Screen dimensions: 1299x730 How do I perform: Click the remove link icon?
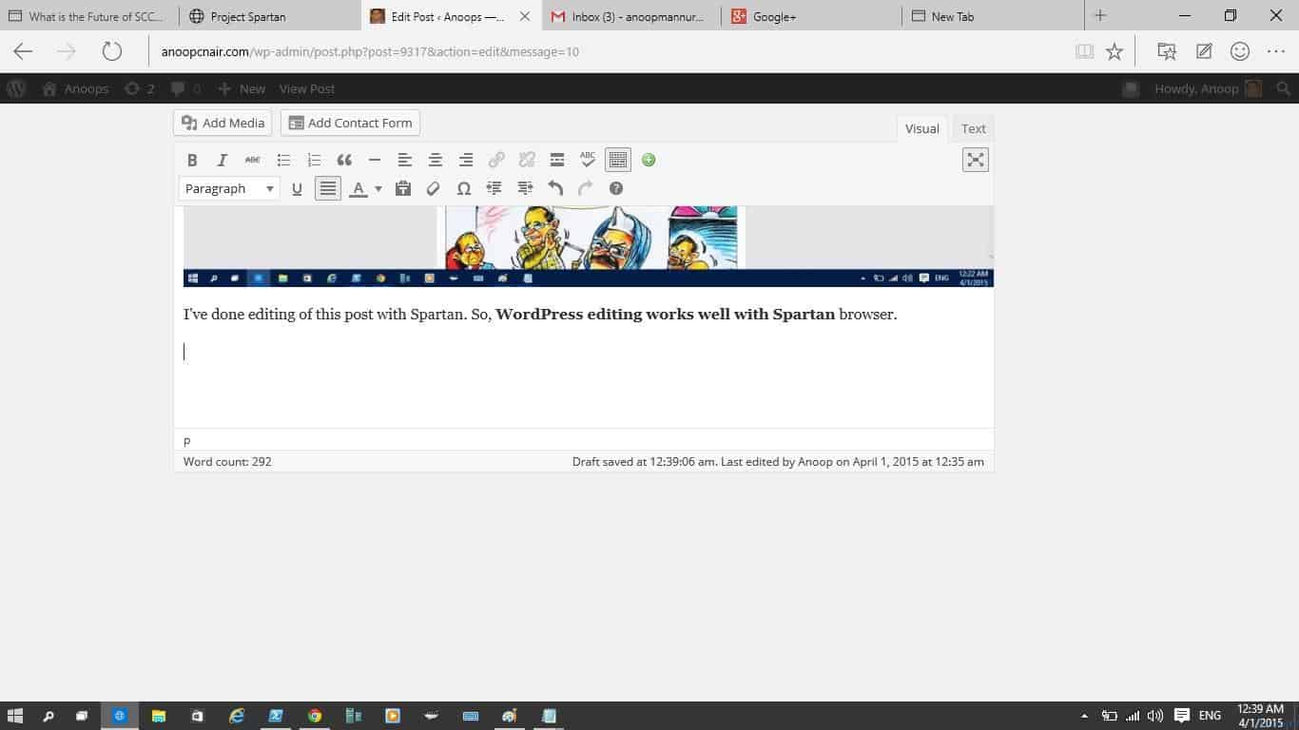pyautogui.click(x=527, y=160)
